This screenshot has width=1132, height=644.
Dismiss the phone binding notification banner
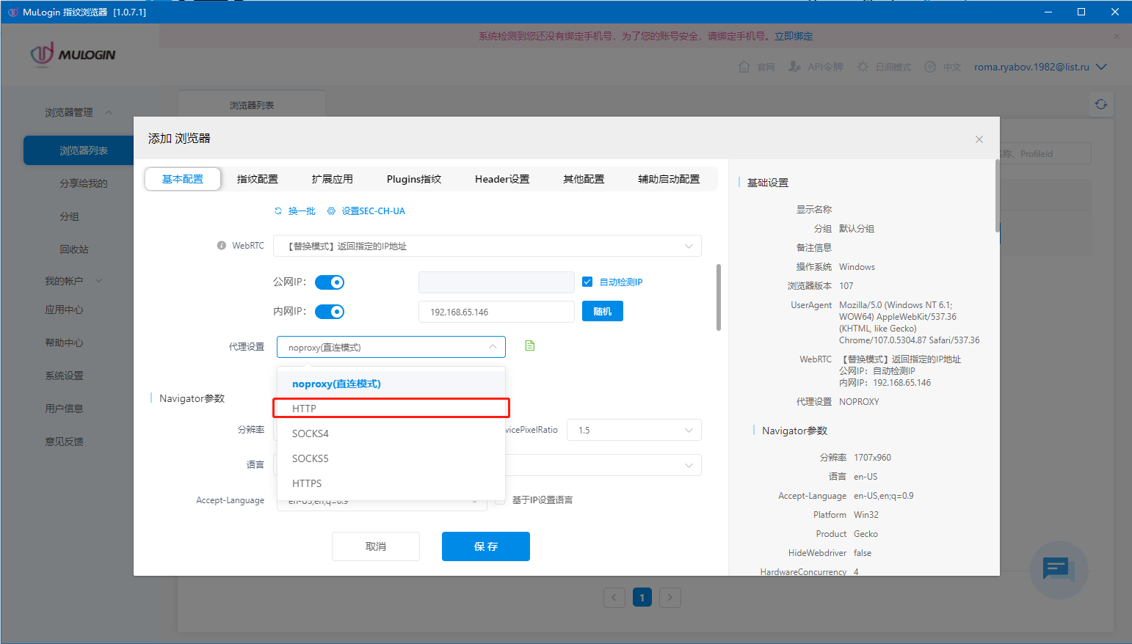coord(1117,36)
